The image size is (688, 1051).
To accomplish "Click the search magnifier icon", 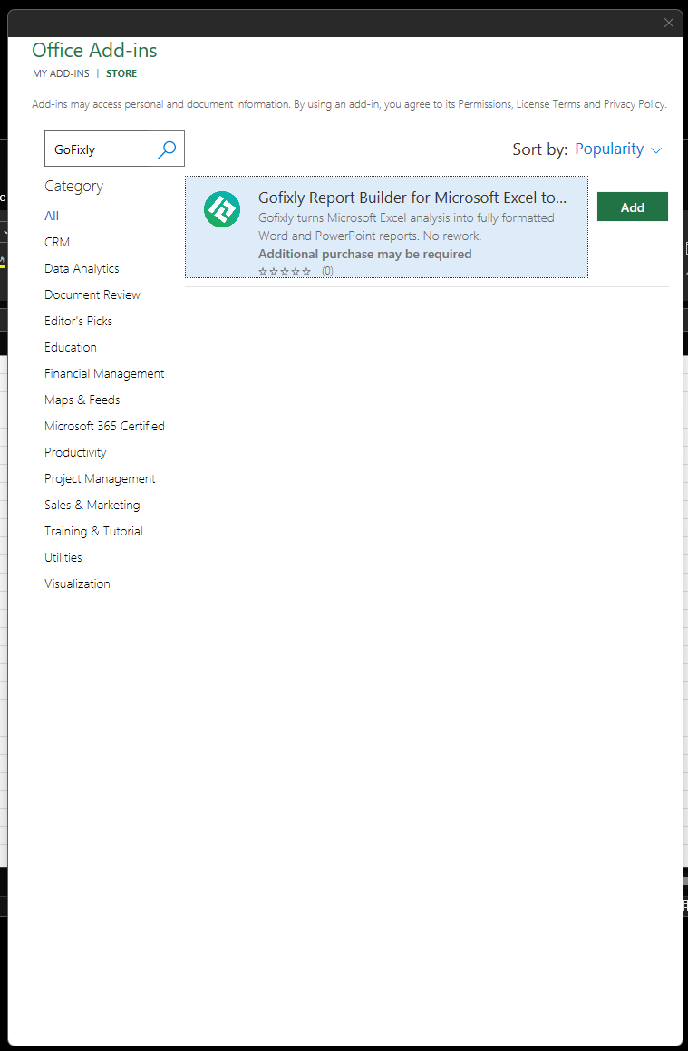I will (166, 149).
